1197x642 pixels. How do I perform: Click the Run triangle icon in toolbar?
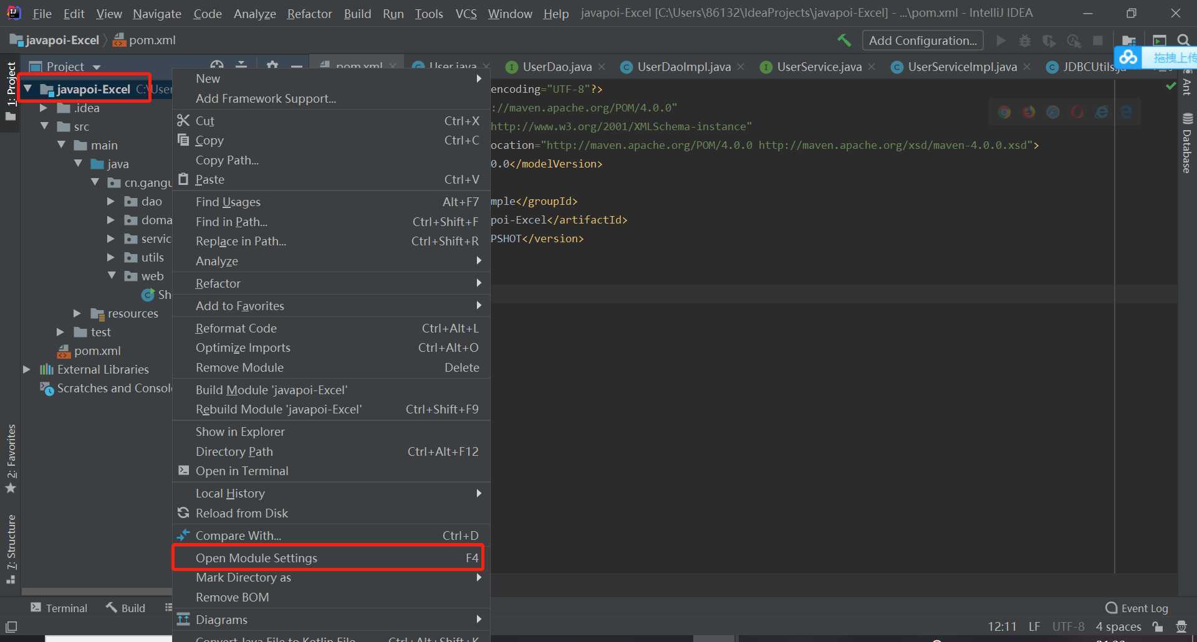pyautogui.click(x=1001, y=40)
